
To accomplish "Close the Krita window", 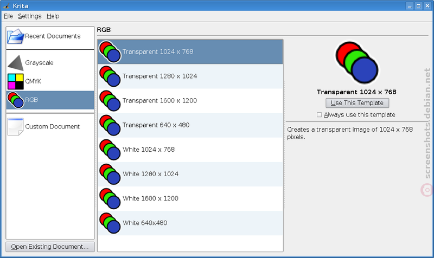I will [427, 6].
